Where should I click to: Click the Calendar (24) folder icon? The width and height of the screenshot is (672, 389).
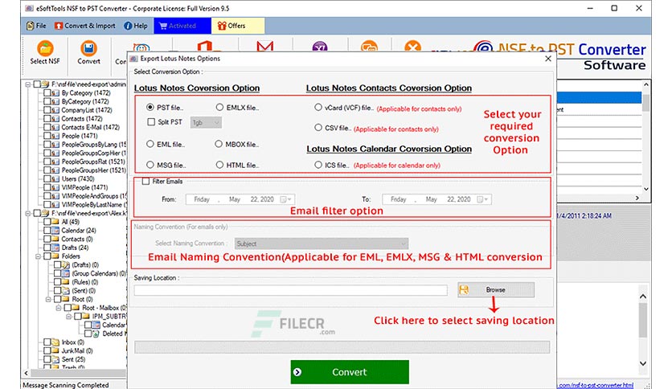coord(55,231)
